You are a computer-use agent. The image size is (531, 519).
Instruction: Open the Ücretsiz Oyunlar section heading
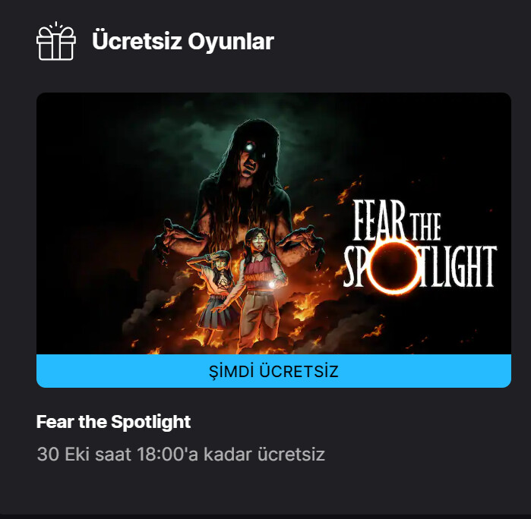tap(183, 41)
